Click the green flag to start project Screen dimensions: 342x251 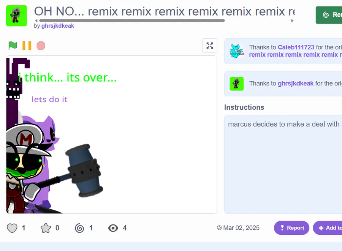[13, 46]
